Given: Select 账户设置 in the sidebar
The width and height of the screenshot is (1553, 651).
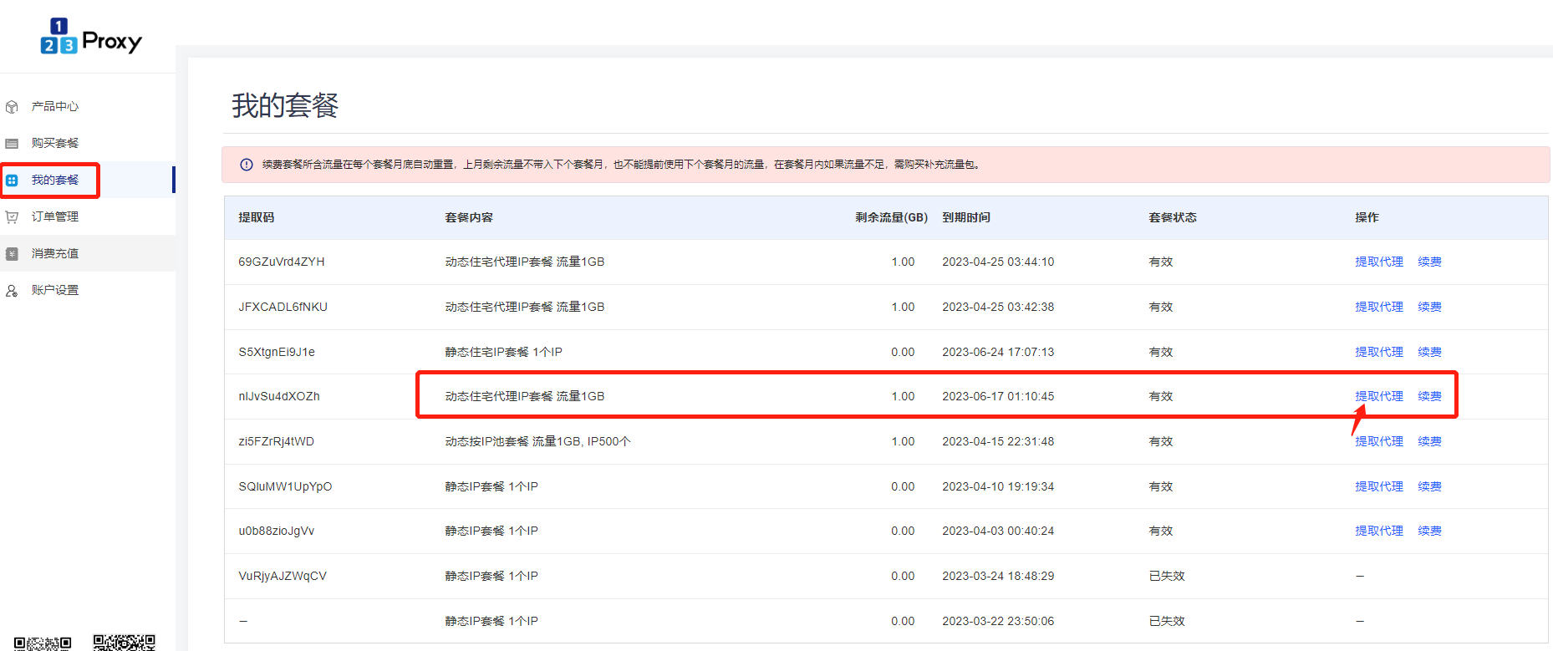Looking at the screenshot, I should coord(55,291).
